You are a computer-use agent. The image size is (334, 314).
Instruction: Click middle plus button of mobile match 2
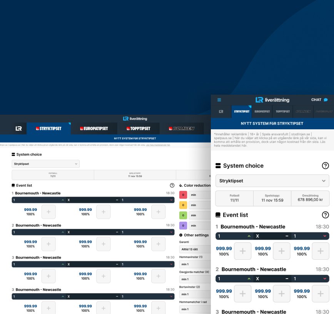282,294
